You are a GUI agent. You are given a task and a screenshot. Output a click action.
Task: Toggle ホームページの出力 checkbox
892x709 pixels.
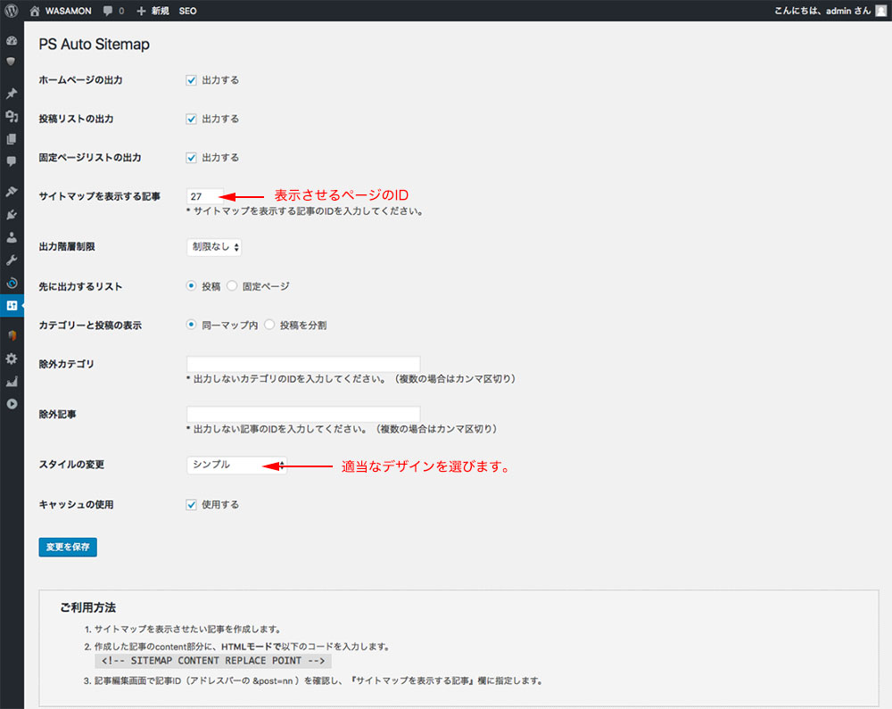[191, 80]
